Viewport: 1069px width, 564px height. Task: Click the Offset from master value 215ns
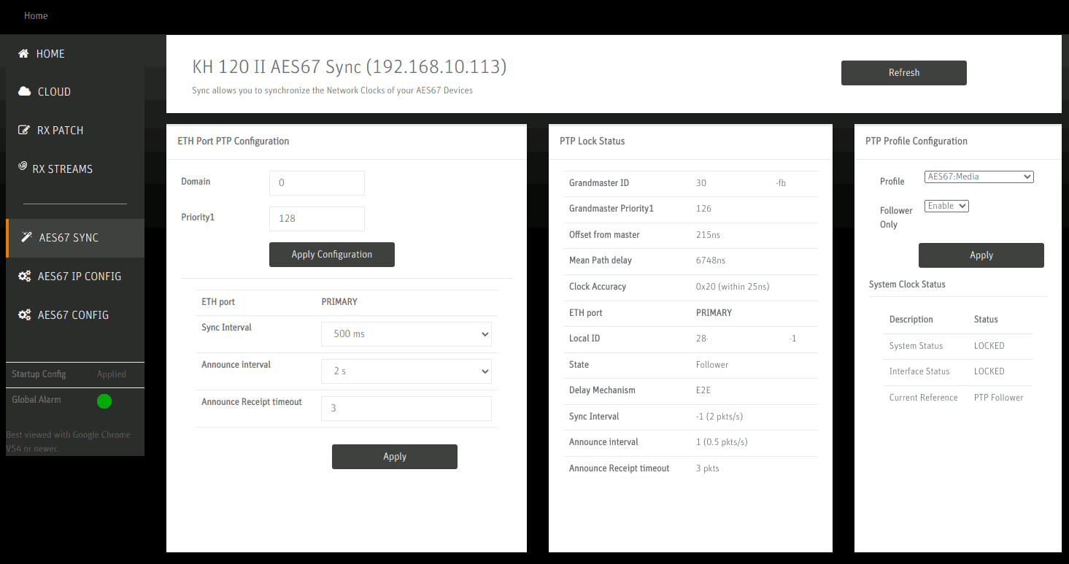[x=707, y=235]
